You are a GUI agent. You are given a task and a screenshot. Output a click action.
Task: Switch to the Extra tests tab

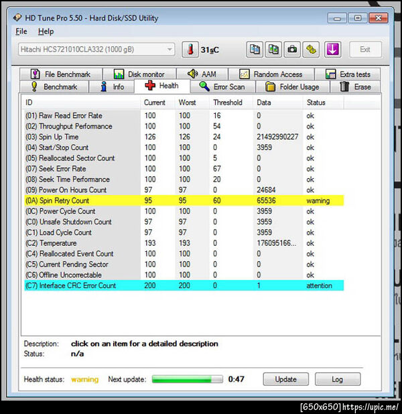(x=348, y=74)
